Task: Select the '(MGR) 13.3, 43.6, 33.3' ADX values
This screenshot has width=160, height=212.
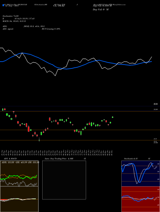Action: [x=34, y=26]
